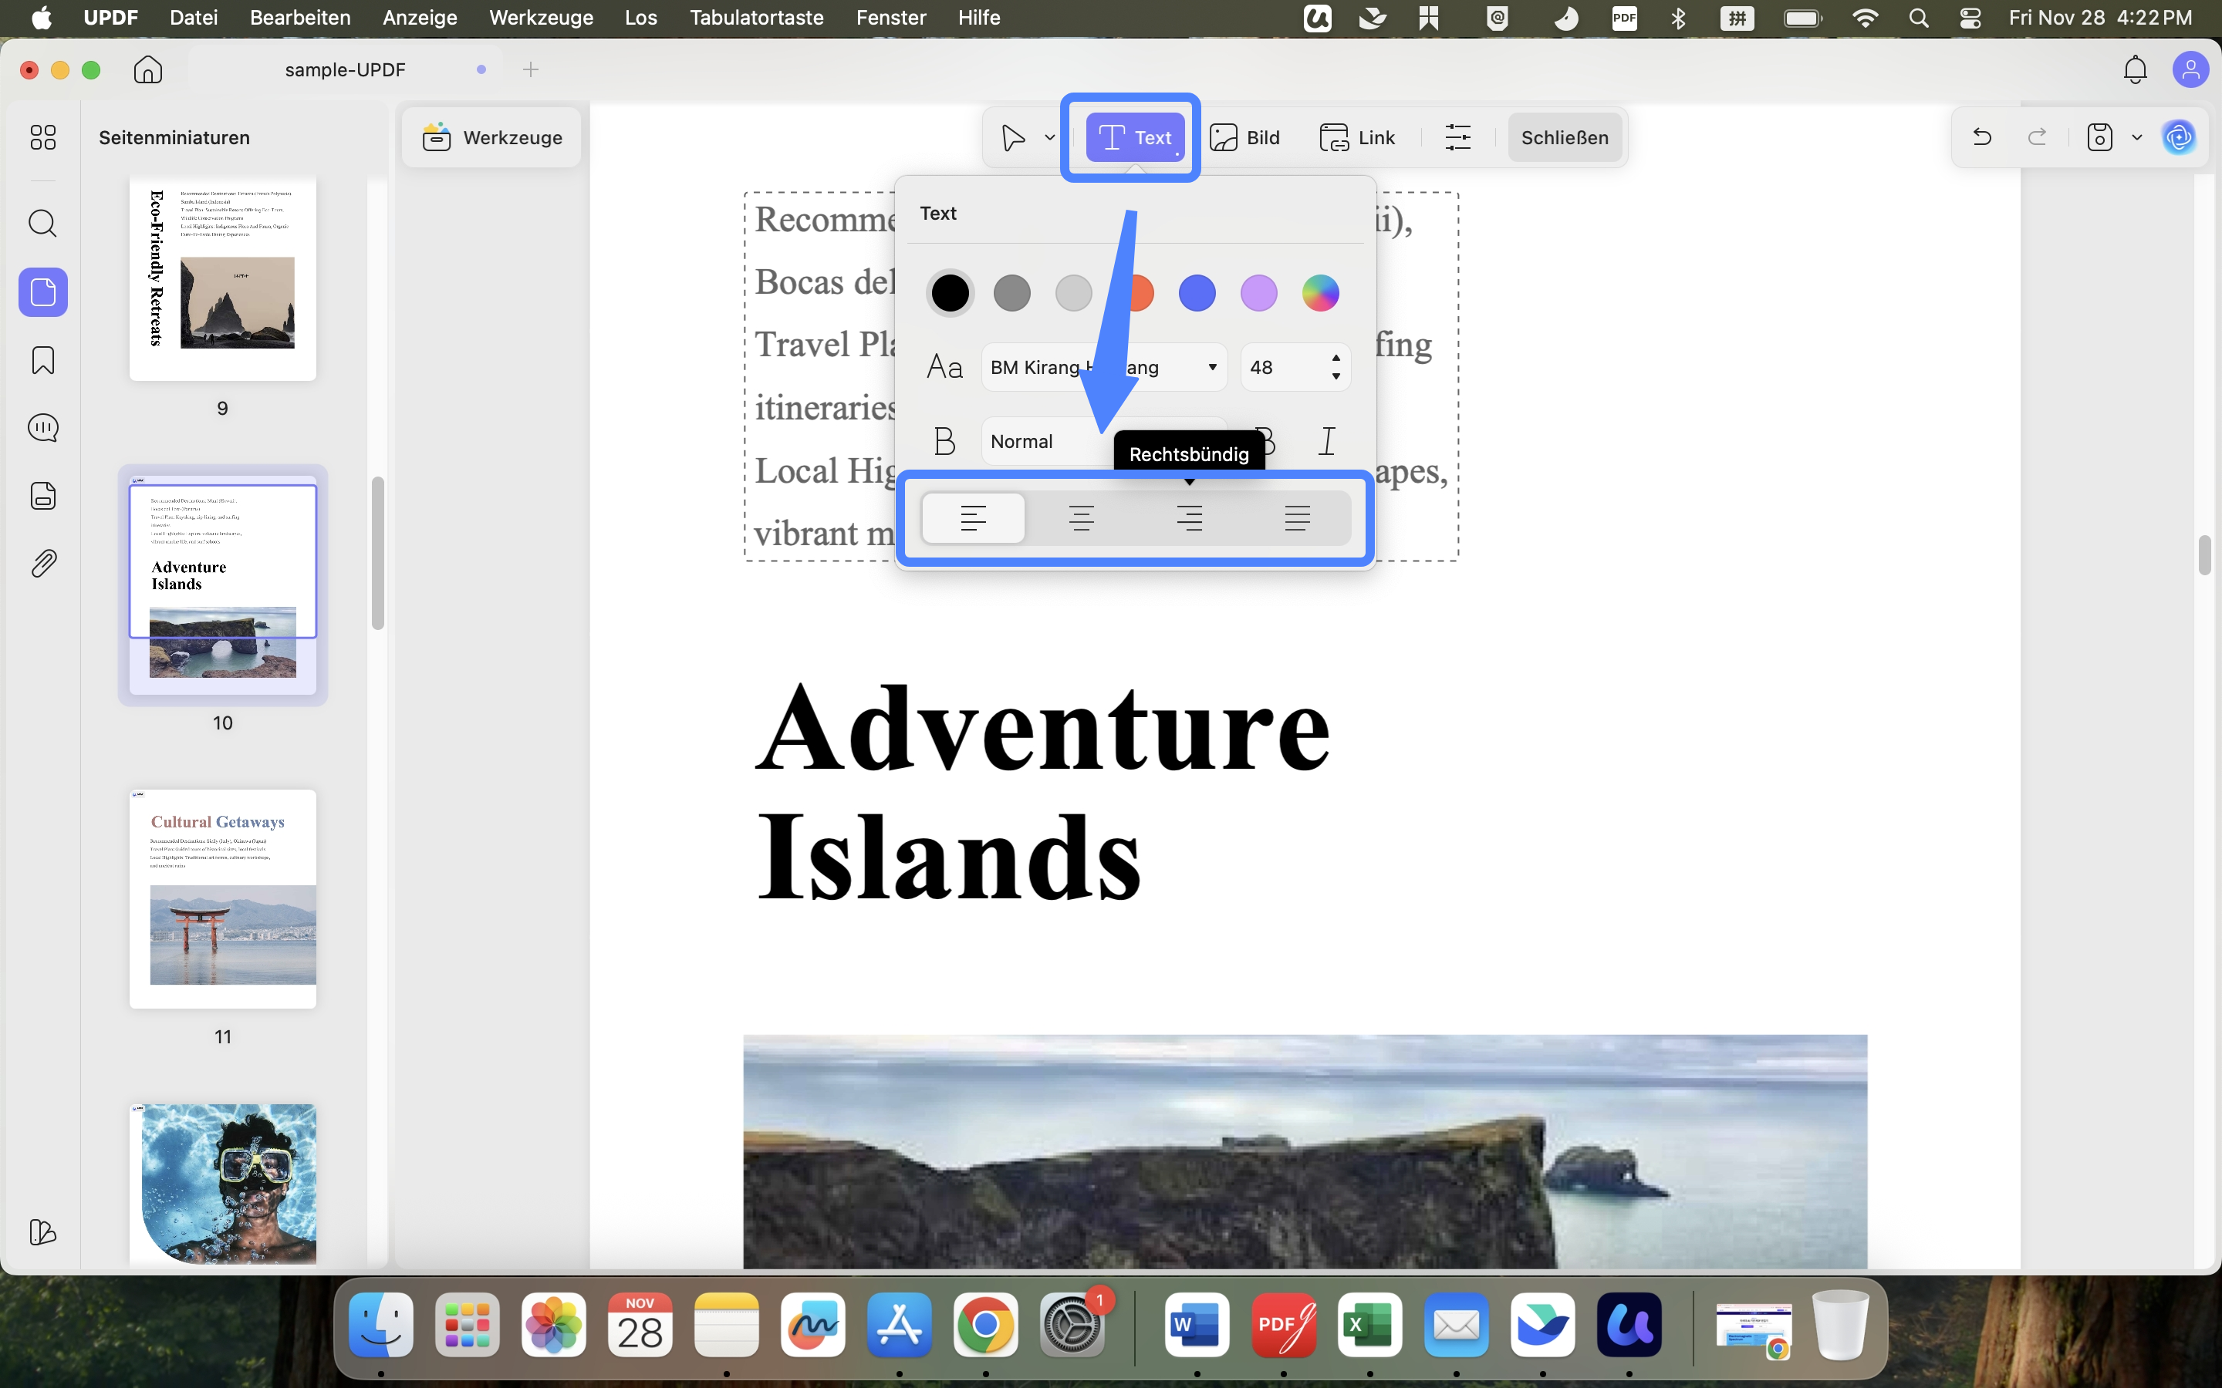
Task: Open the search panel in the sidebar
Action: pyautogui.click(x=42, y=223)
